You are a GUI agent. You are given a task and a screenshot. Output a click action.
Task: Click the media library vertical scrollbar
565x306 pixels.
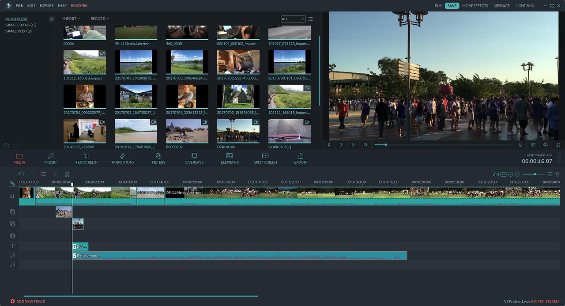[319, 71]
